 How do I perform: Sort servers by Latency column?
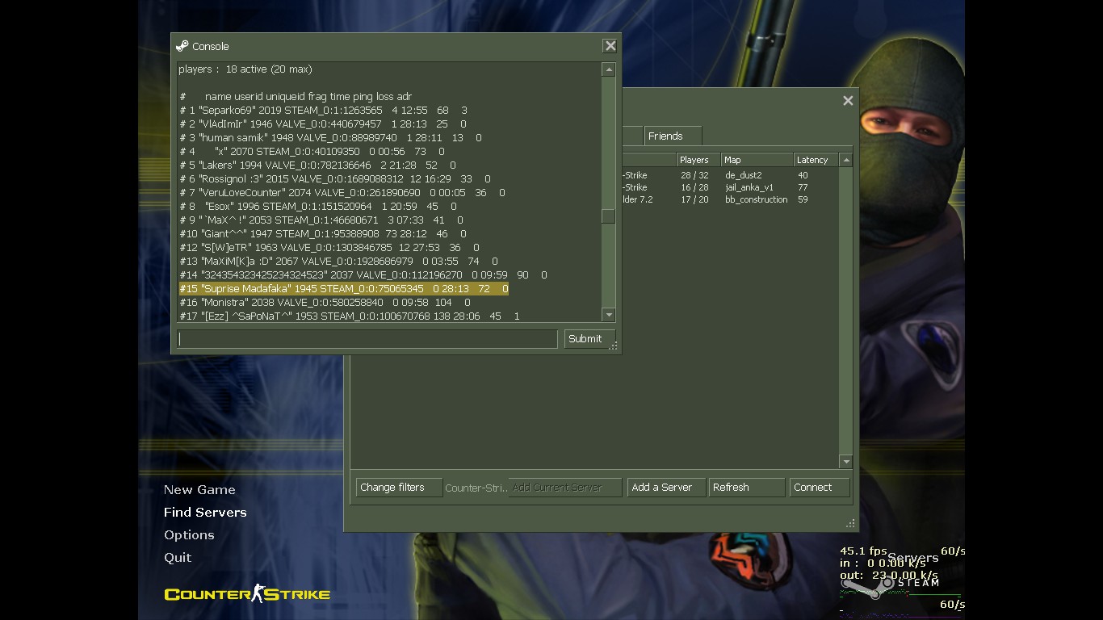(816, 160)
